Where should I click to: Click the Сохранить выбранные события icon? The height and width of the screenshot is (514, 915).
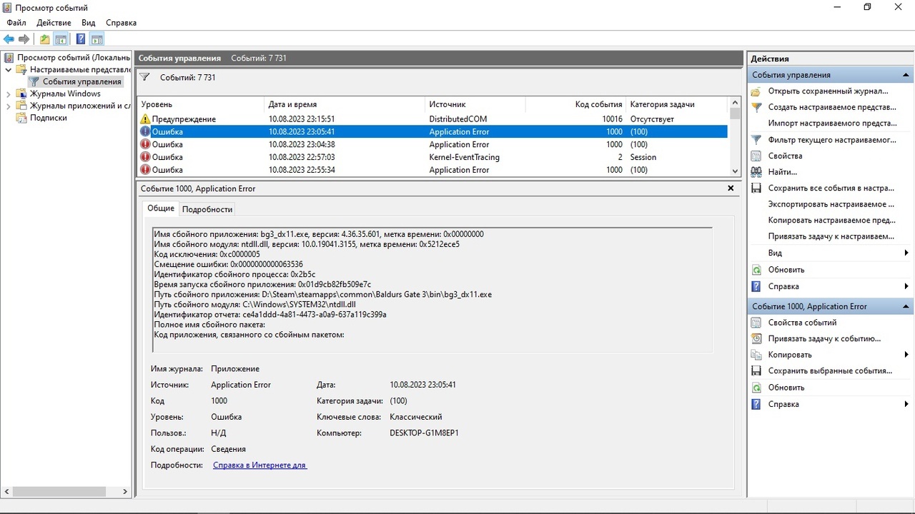coord(756,371)
